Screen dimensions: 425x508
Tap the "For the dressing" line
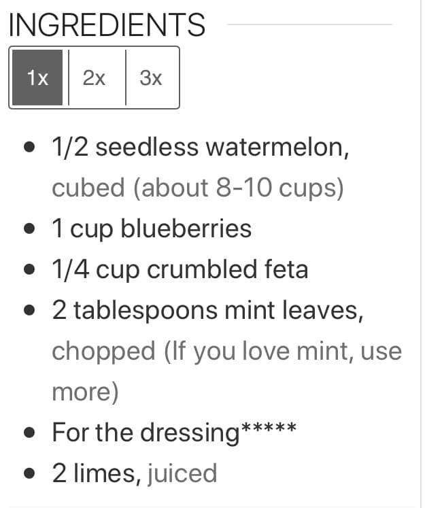(x=173, y=432)
